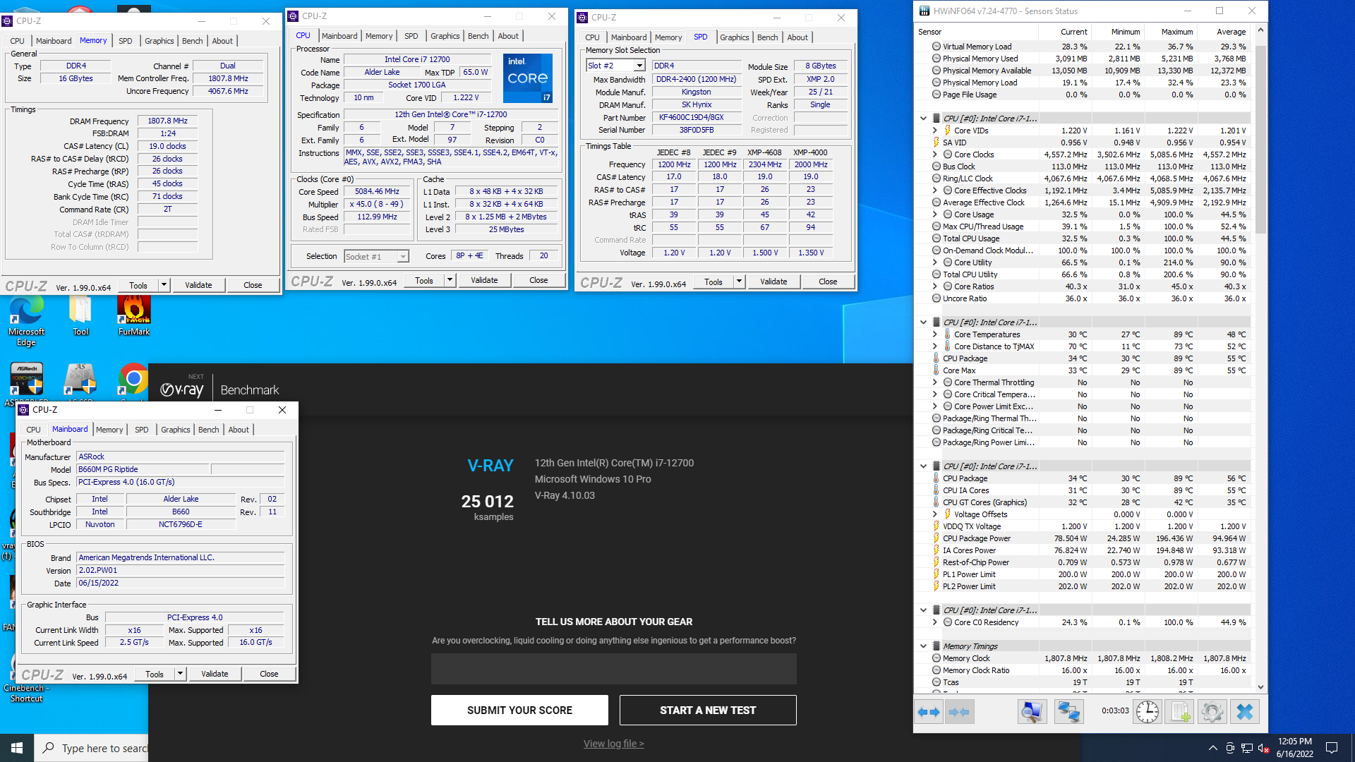Click the V-Ray logo in Benchmark

(182, 389)
